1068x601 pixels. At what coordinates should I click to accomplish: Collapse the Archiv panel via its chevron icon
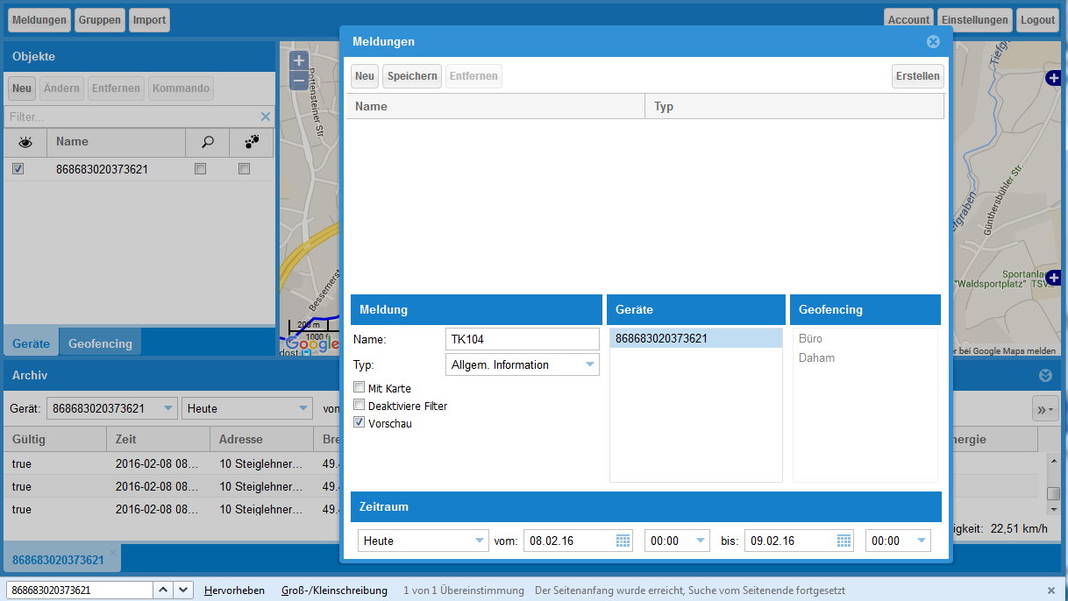(1045, 375)
